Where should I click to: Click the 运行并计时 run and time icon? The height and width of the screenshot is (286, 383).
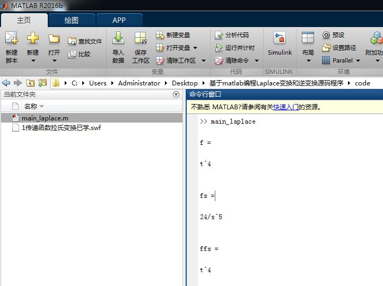219,48
